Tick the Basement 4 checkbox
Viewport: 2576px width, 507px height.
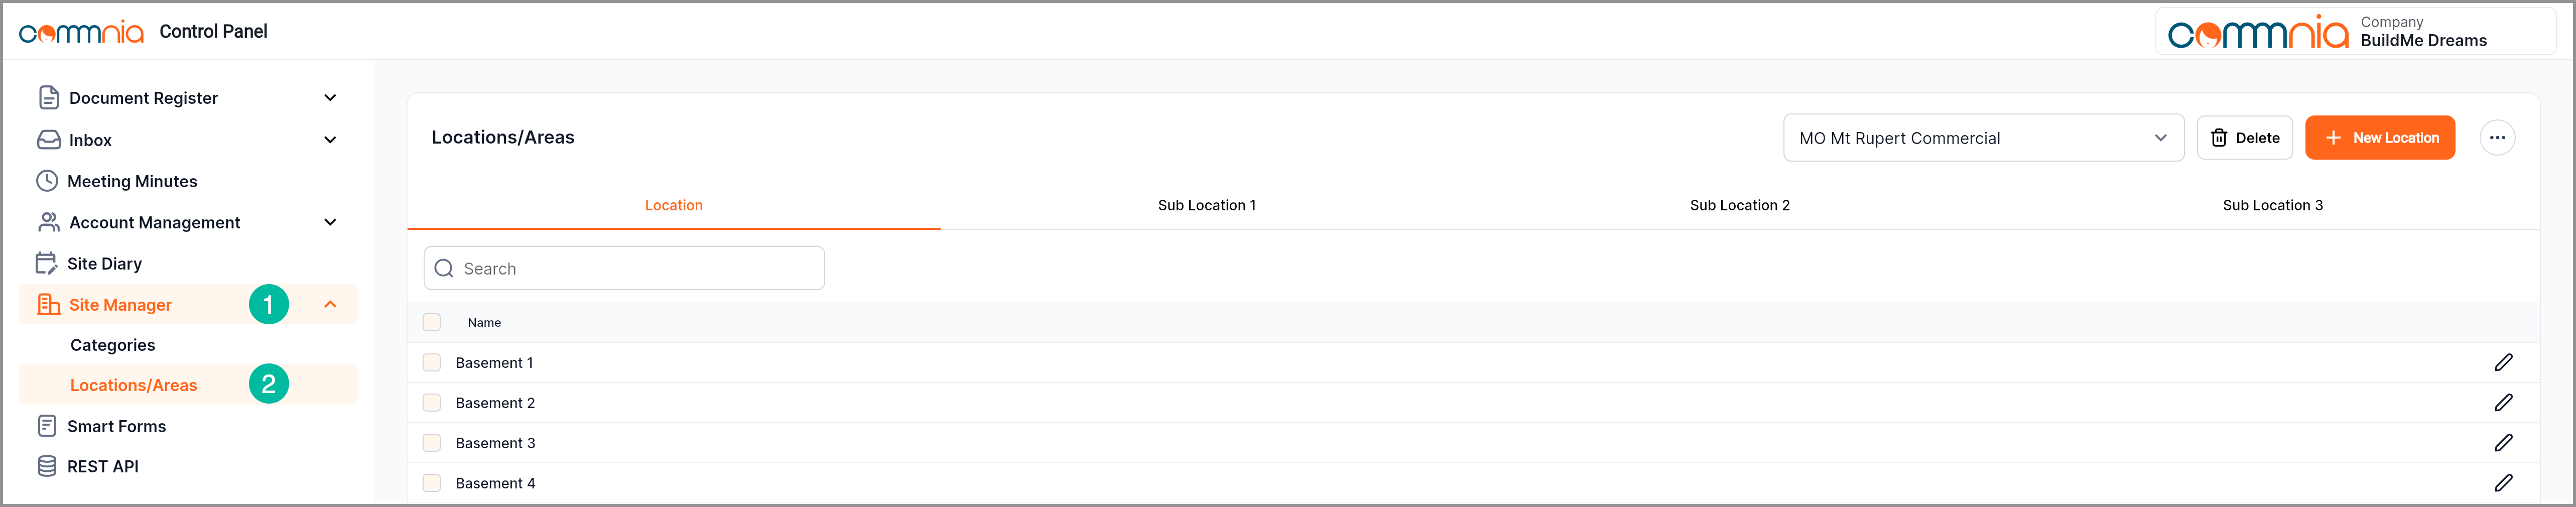(432, 483)
